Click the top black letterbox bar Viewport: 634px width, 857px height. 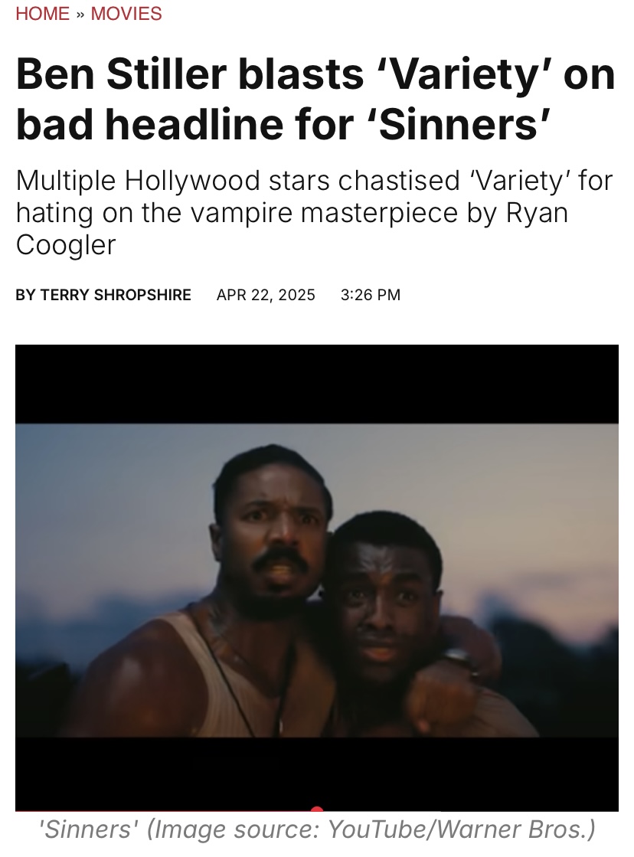[317, 384]
